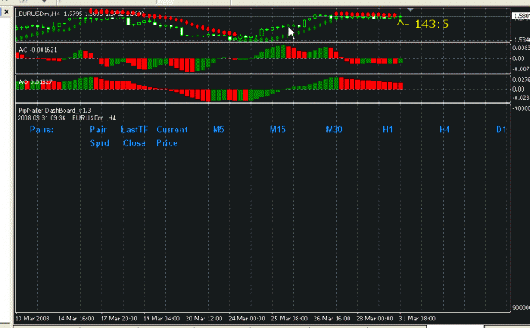
Task: Click the 26 Mar 16:00 time axis label
Action: (x=332, y=319)
